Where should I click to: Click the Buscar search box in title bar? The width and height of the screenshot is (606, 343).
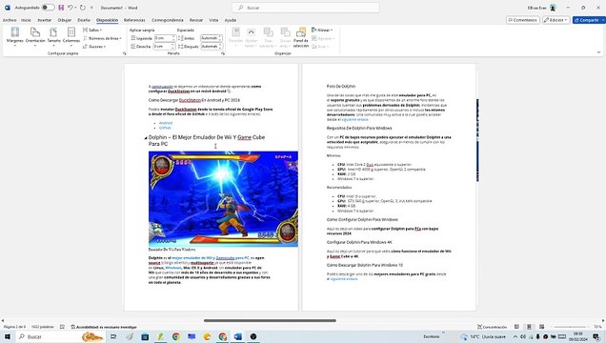(x=305, y=8)
